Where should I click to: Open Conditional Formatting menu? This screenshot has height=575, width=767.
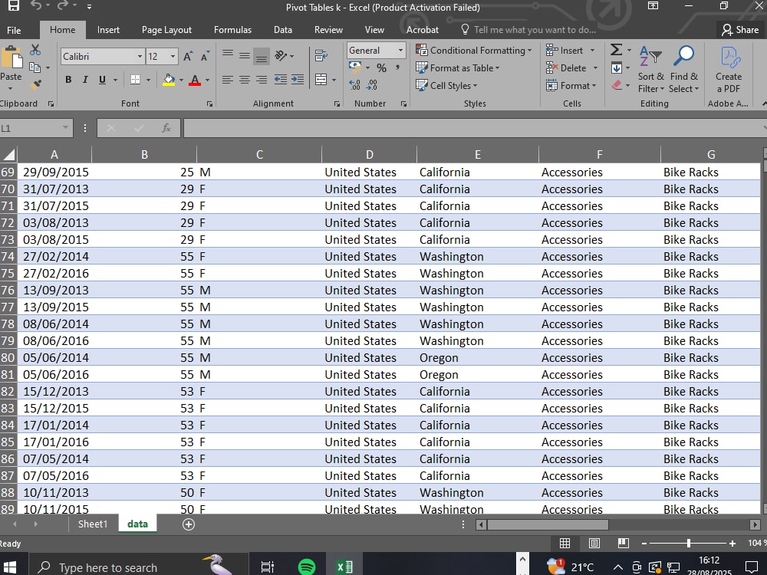tap(473, 51)
